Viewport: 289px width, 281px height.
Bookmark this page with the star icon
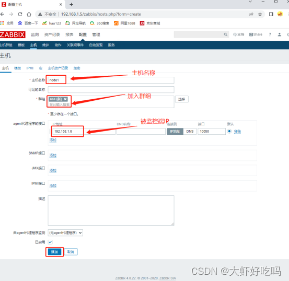[260, 14]
